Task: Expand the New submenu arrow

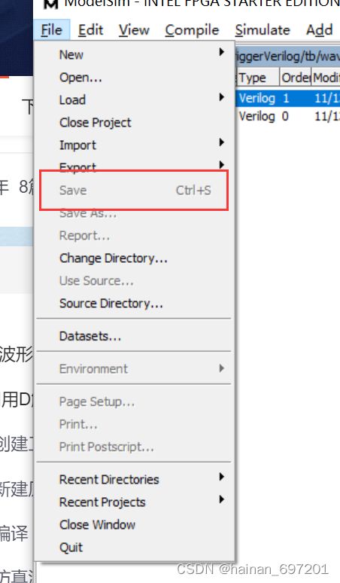Action: click(x=221, y=52)
